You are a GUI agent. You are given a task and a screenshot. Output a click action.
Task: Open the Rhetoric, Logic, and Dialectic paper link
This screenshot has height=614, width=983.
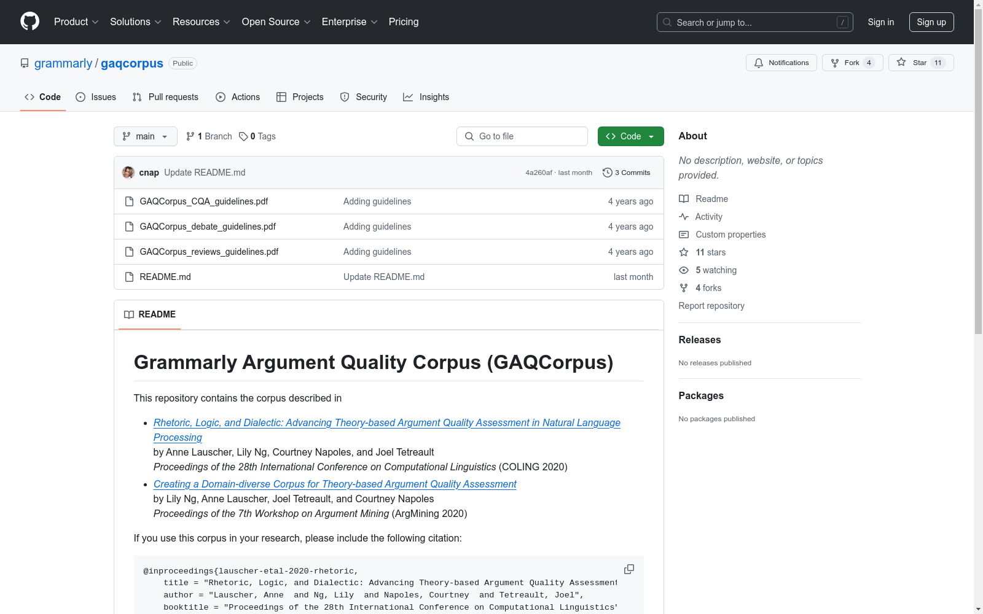tap(387, 430)
